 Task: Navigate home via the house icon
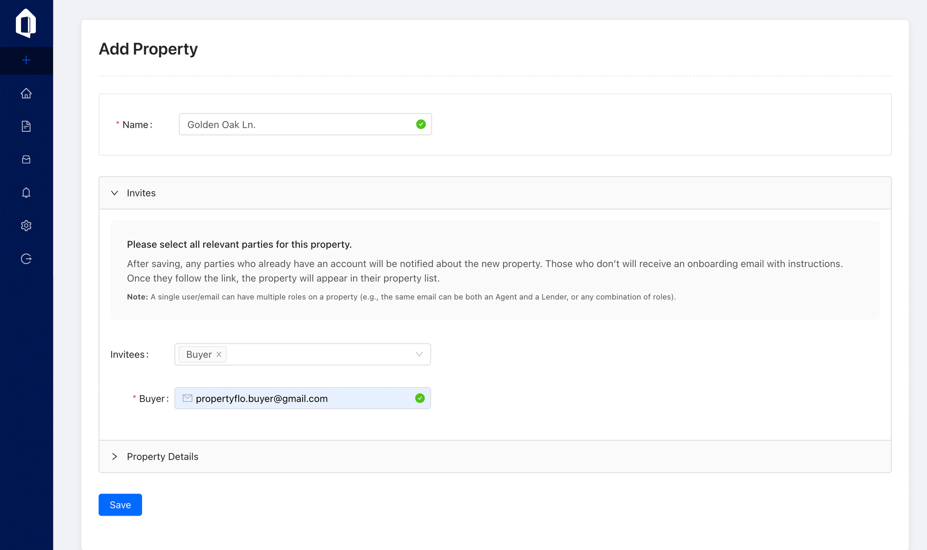point(26,93)
